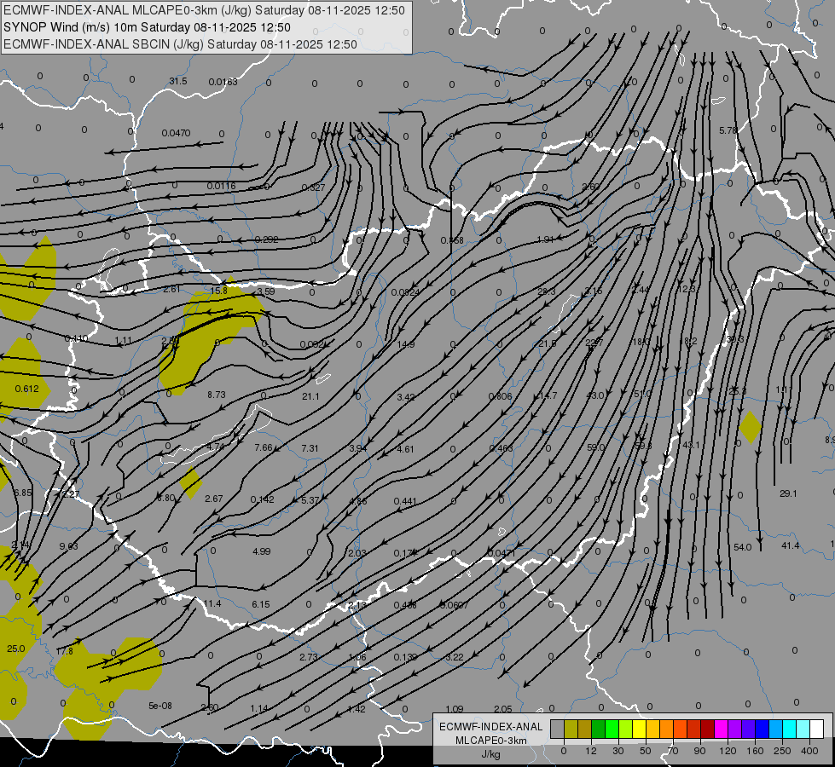Click the map value 21.1
Image resolution: width=835 pixels, height=767 pixels.
tap(310, 396)
